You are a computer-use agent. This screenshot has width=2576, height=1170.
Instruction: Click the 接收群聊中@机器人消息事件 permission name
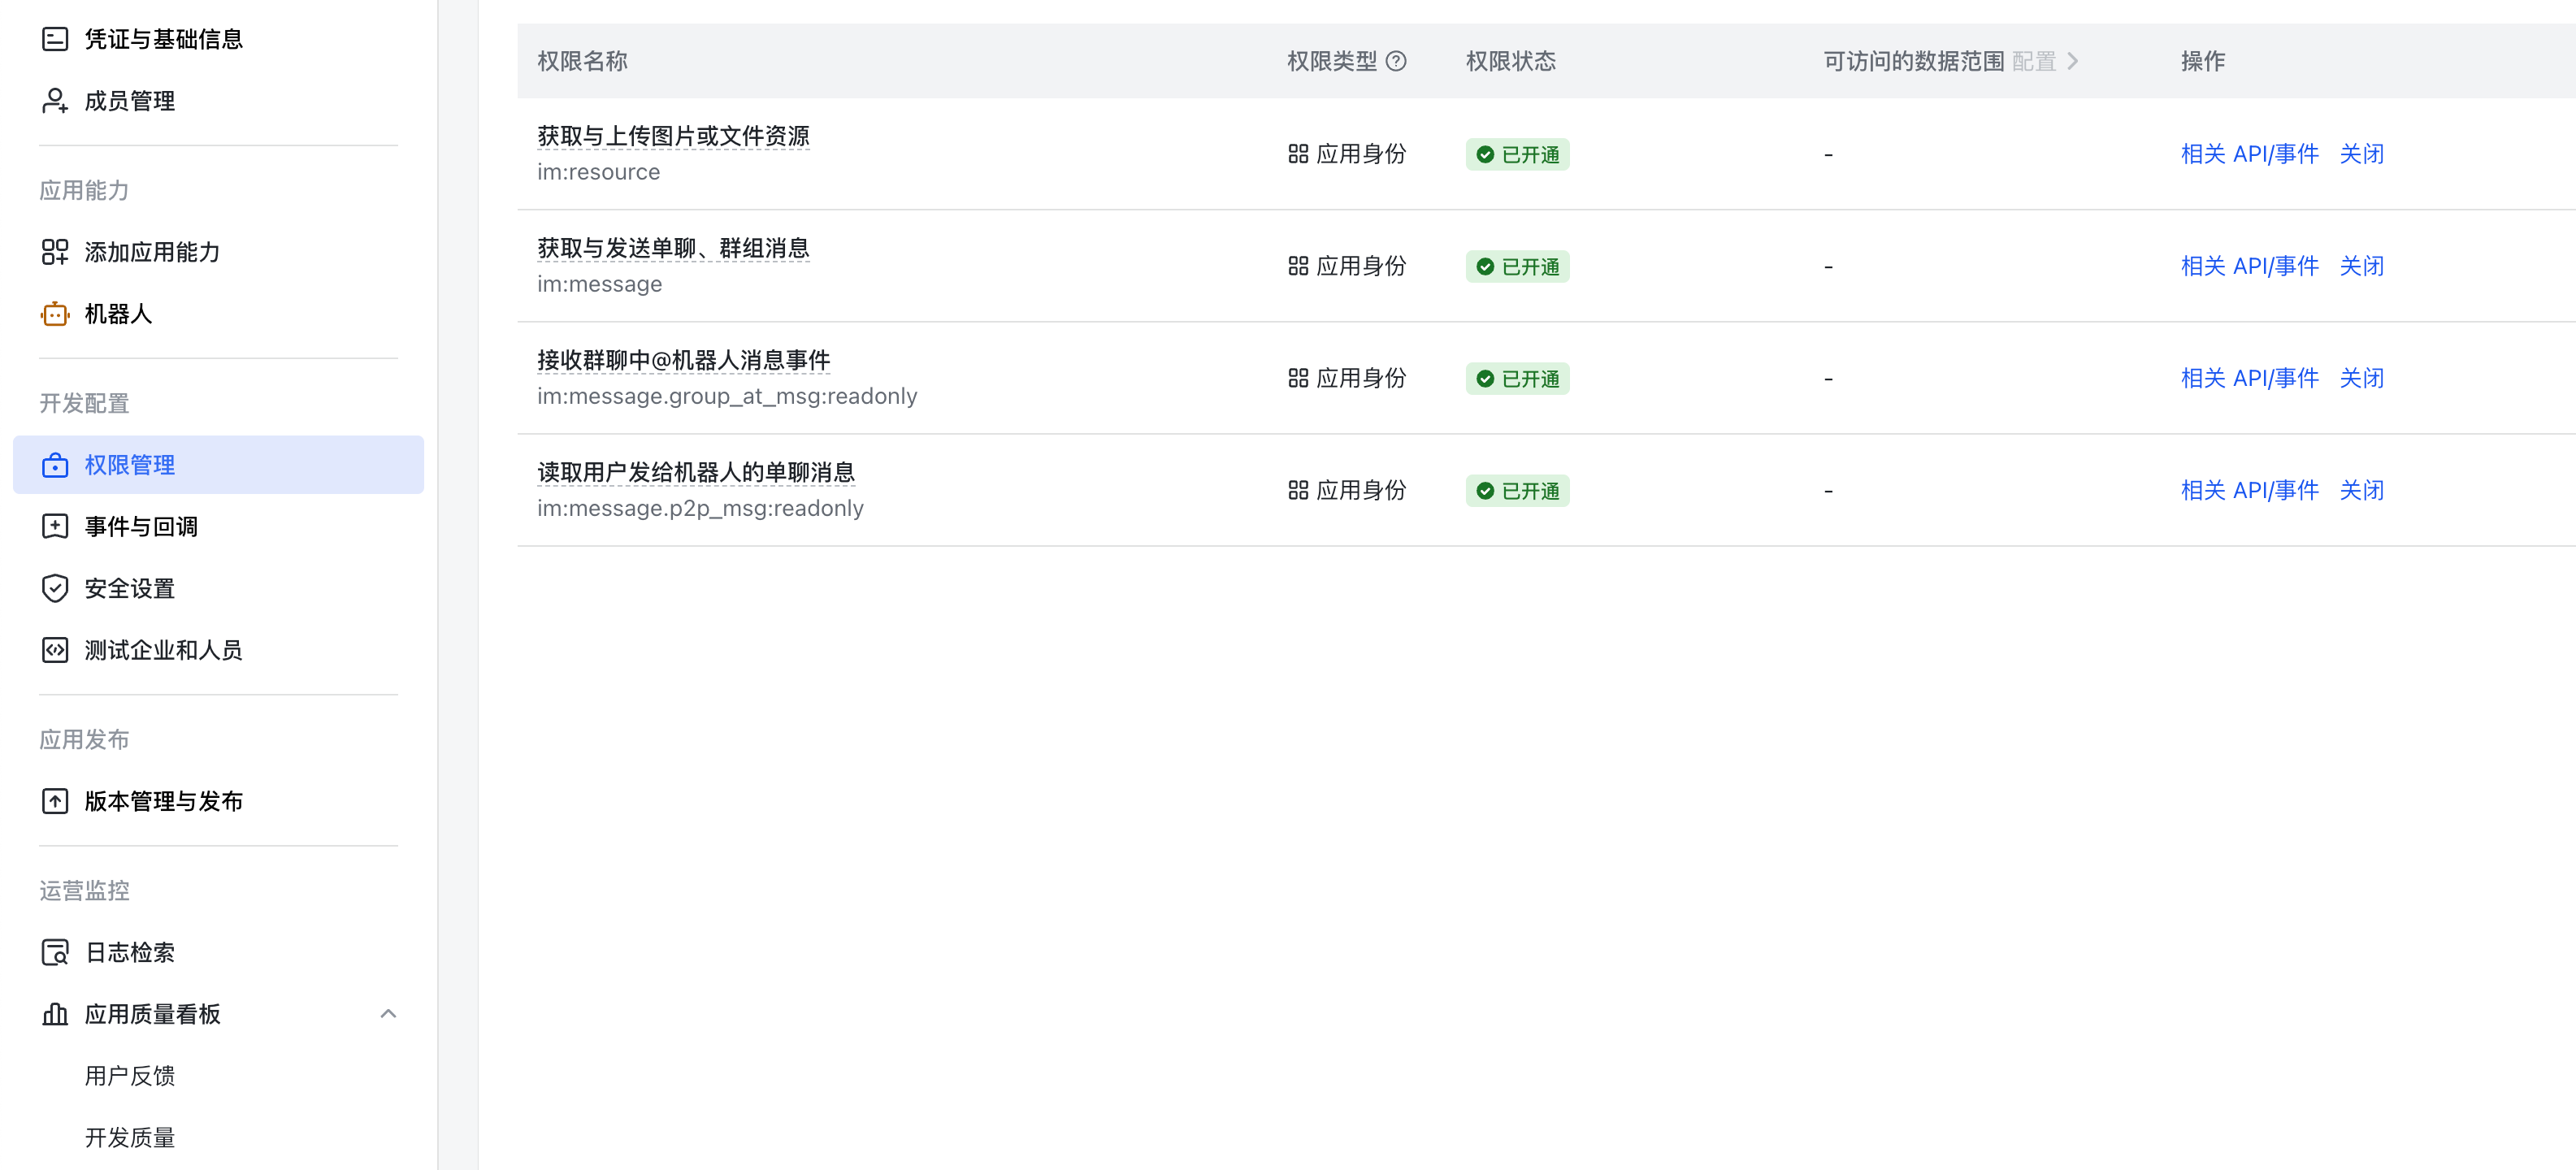pos(683,360)
